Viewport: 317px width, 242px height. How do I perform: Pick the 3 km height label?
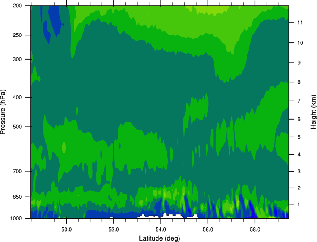click(299, 172)
